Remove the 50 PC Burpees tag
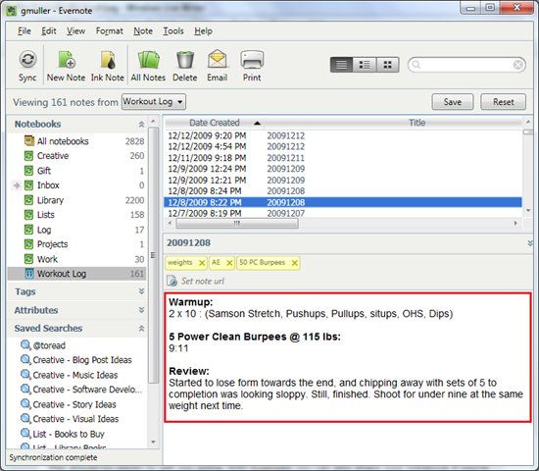Screen dimensions: 539x471 [x=295, y=263]
